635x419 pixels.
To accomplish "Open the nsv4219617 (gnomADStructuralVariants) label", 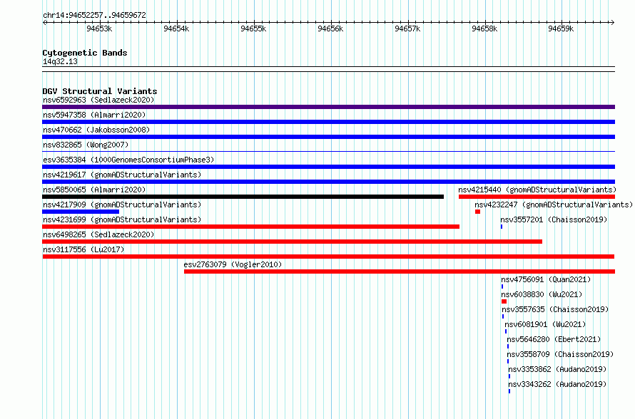I will pos(122,175).
